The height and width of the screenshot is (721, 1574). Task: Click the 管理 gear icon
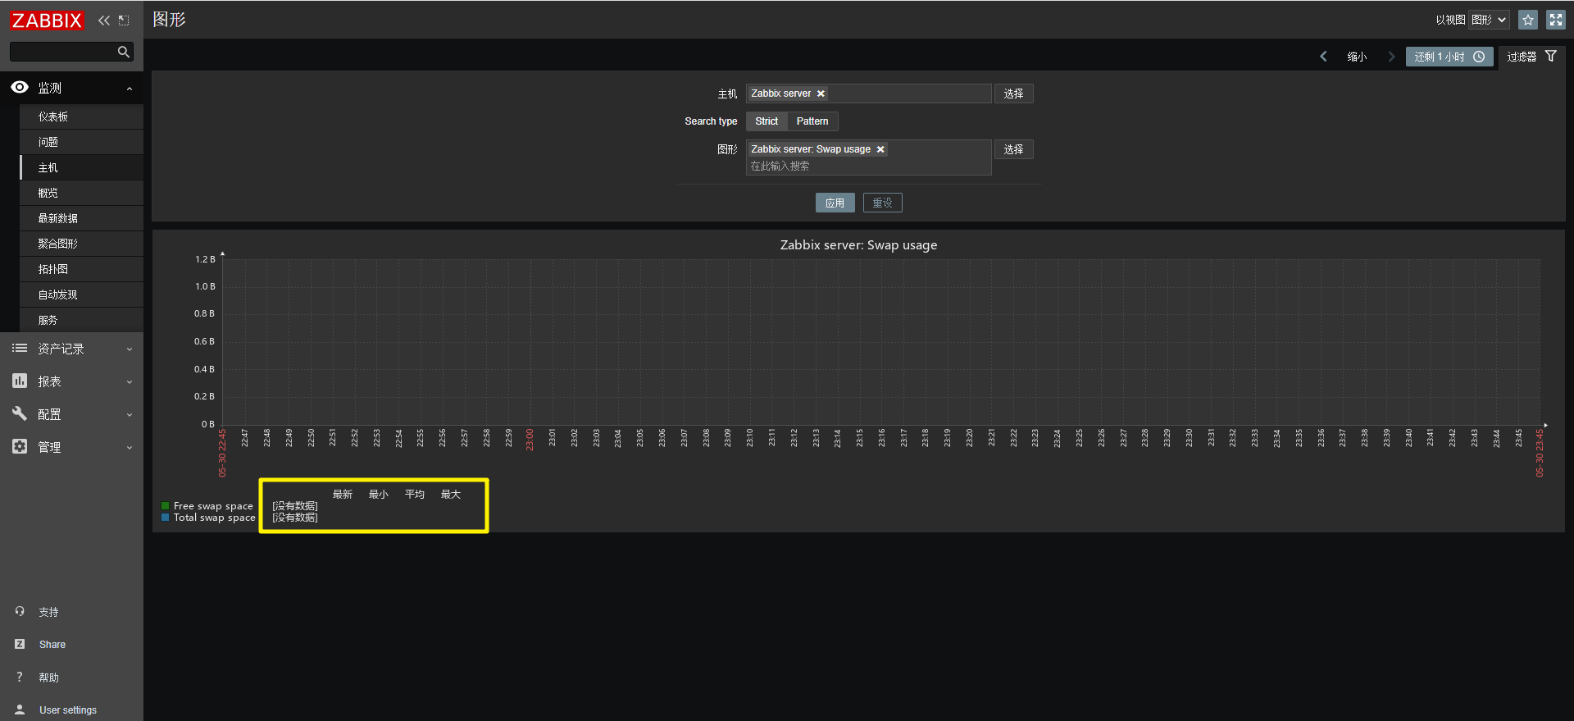tap(20, 446)
